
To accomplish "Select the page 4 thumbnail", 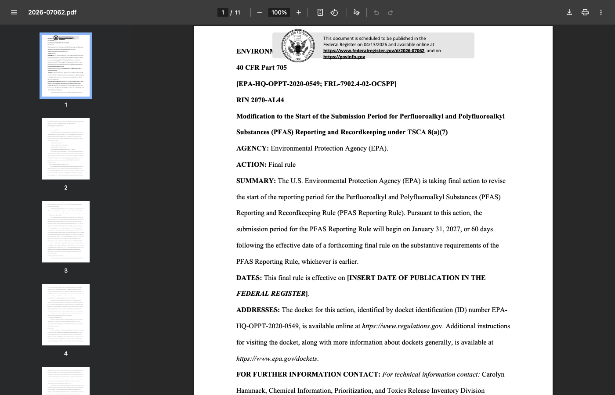I will coord(65,314).
